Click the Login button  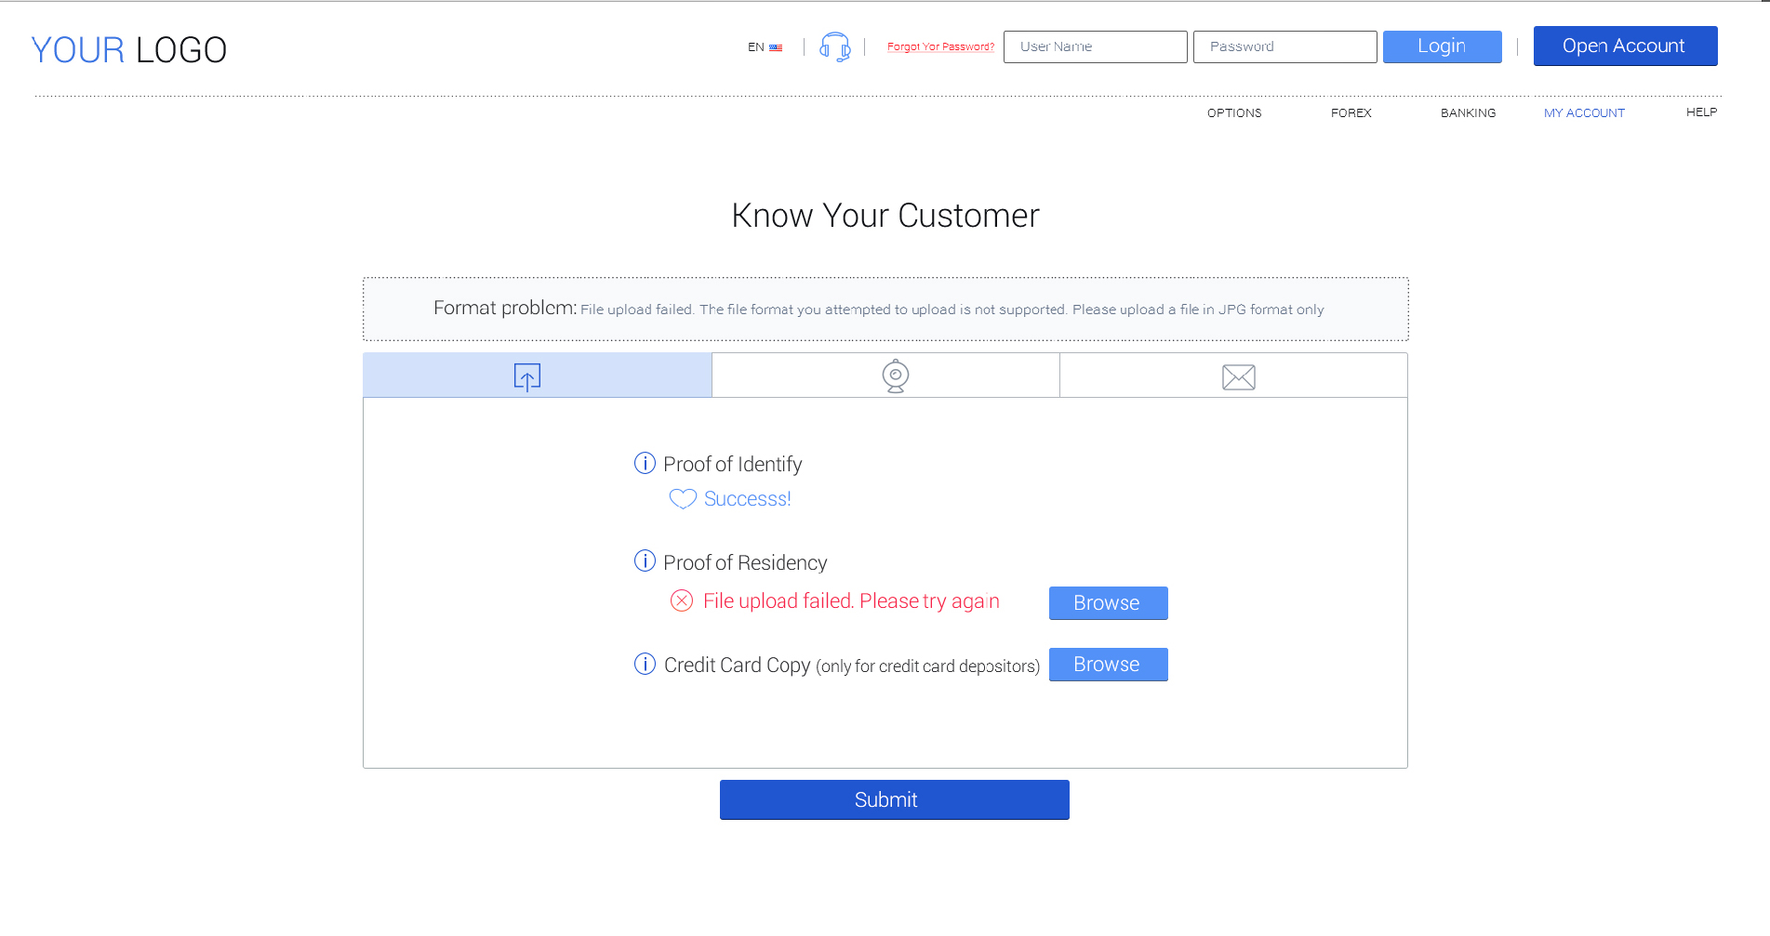coord(1442,46)
